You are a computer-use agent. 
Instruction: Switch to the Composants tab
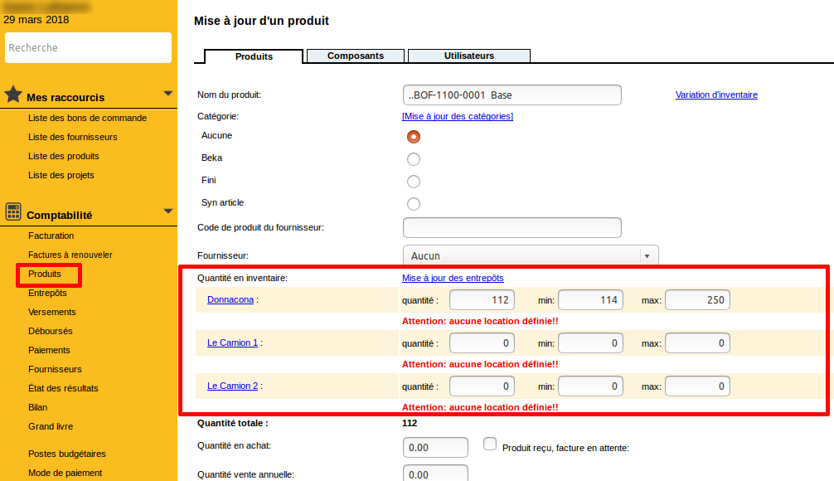pos(356,56)
